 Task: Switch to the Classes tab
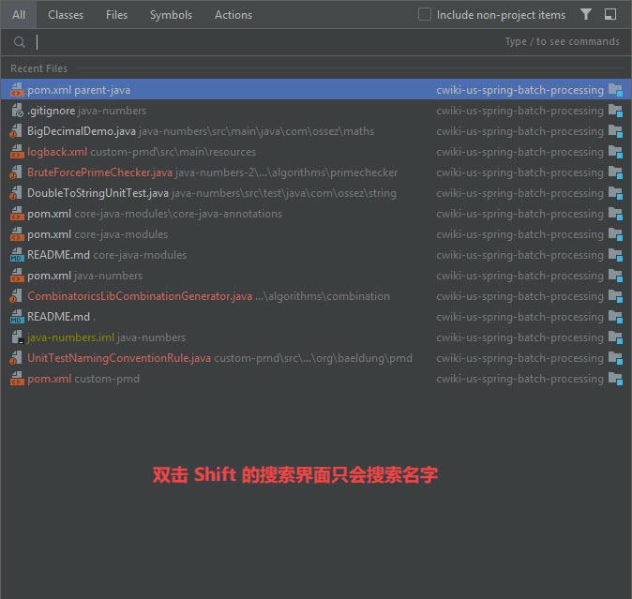tap(66, 15)
